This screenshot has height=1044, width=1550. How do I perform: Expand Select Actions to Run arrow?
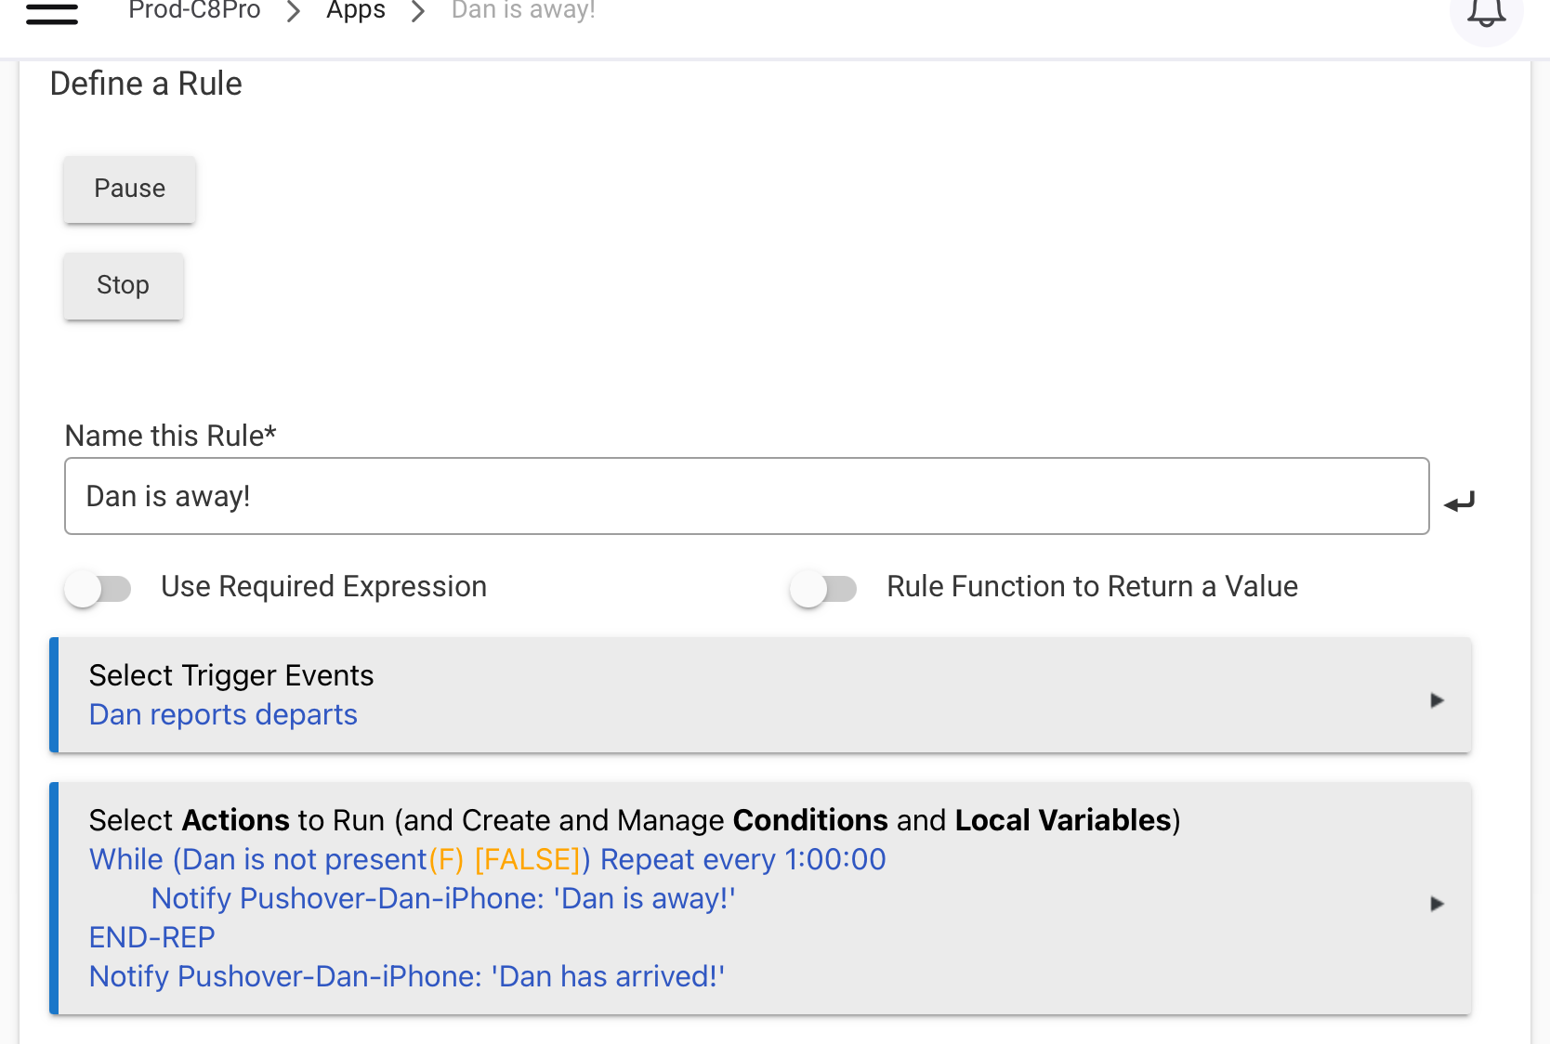[x=1437, y=903]
